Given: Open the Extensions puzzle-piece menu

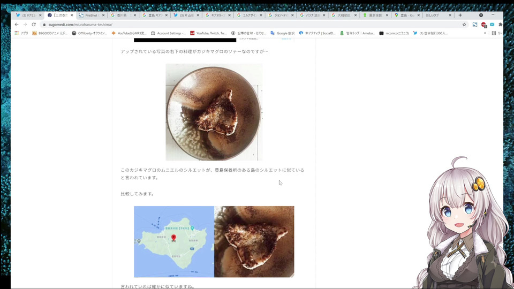Looking at the screenshot, I should click(500, 25).
